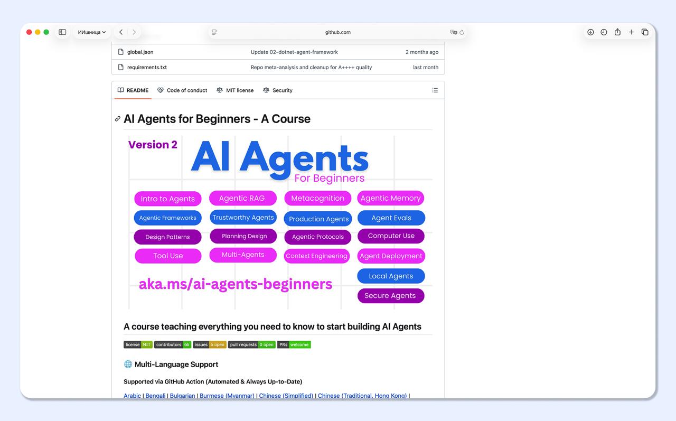Click heading "AI Agents for Beginners - A Course"
Viewport: 676px width, 421px height.
click(x=217, y=119)
